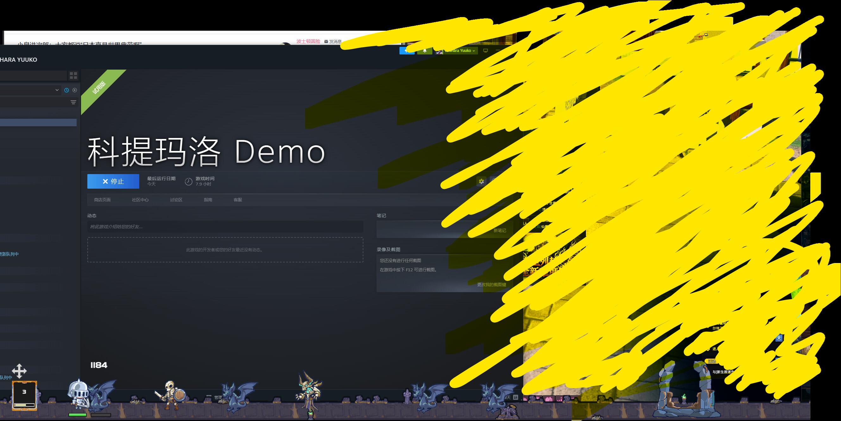841x421 pixels.
Task: Open the 讨论区 discussions tab
Action: 176,200
